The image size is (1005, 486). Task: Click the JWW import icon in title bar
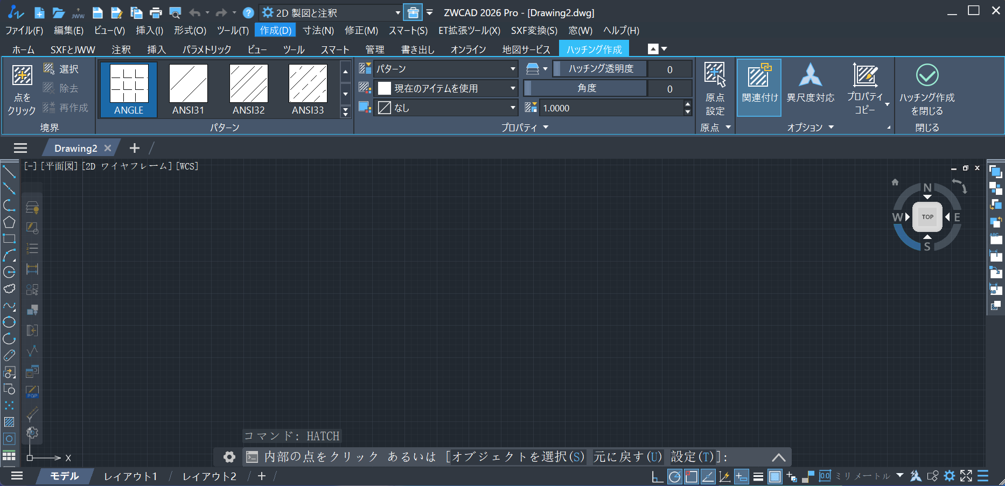click(78, 13)
